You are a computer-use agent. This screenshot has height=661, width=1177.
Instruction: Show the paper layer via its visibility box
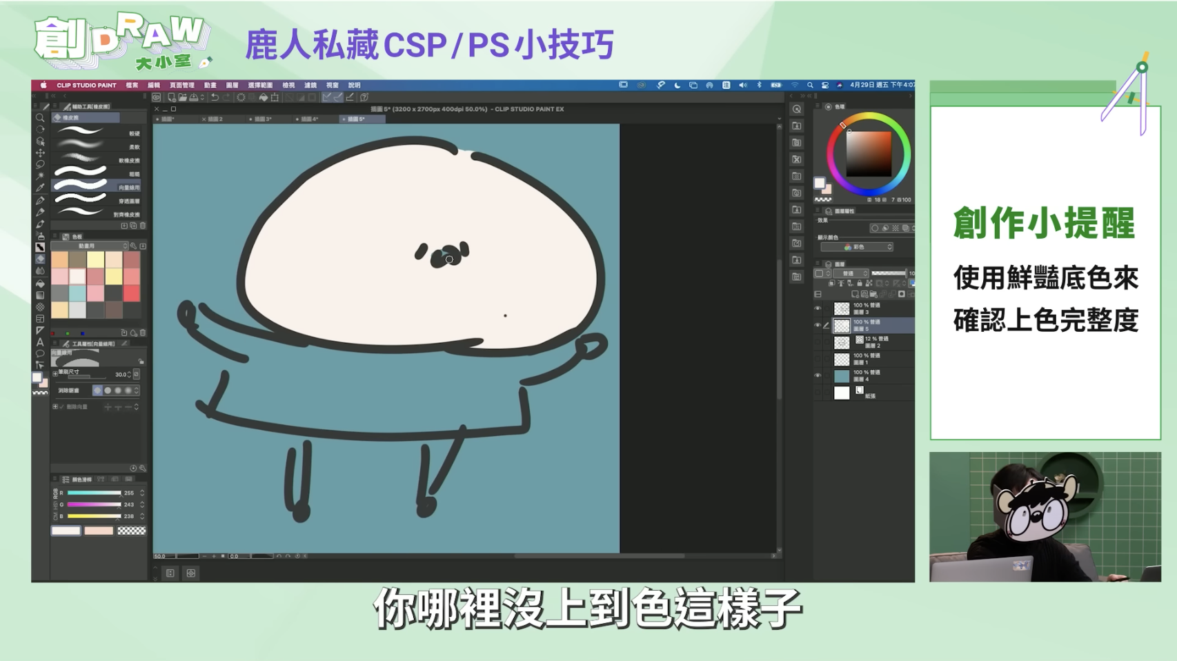818,393
